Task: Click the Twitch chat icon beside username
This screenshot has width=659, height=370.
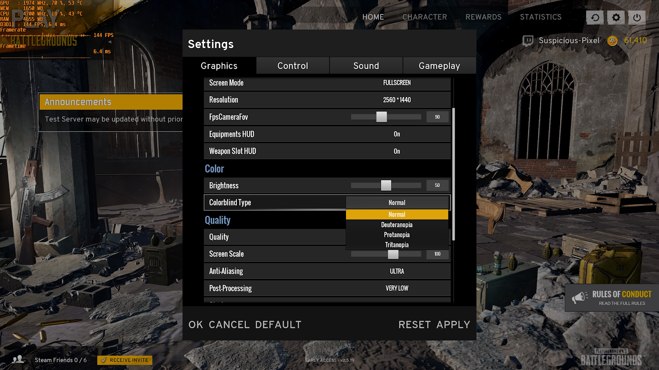Action: click(x=528, y=41)
